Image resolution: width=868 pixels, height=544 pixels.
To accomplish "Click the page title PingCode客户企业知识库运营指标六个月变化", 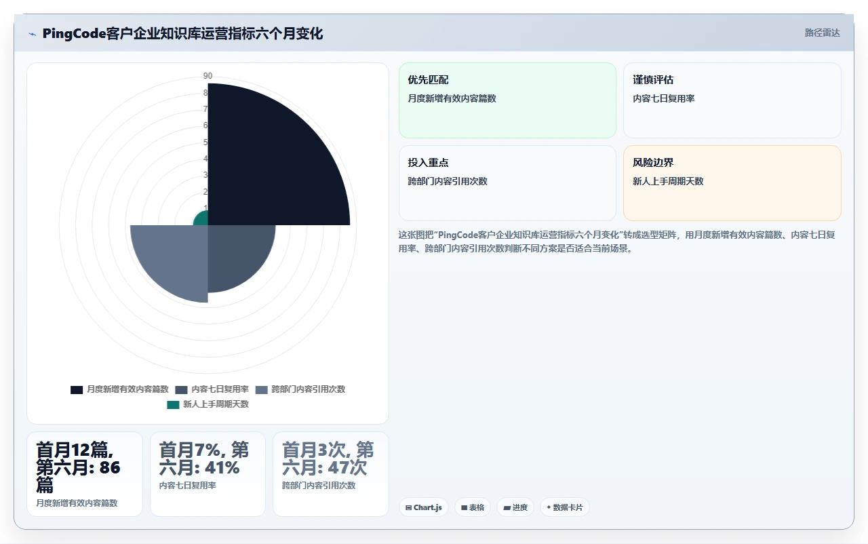I will pyautogui.click(x=182, y=33).
